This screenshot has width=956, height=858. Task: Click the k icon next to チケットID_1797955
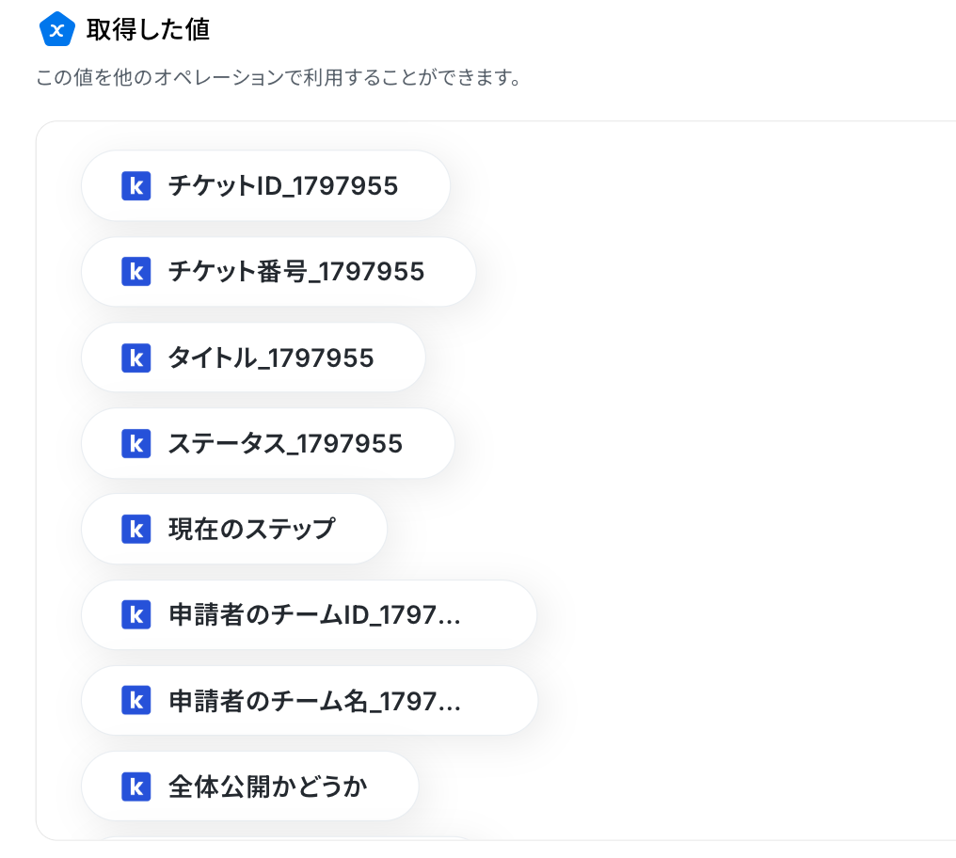[x=135, y=186]
